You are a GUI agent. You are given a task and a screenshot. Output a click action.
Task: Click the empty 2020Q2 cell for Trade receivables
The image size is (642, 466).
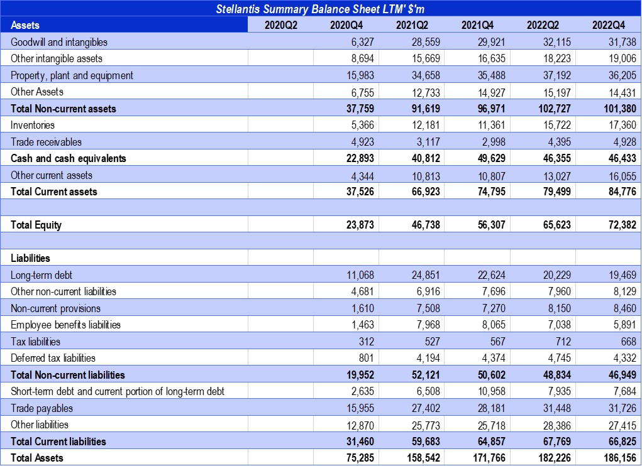tap(280, 142)
